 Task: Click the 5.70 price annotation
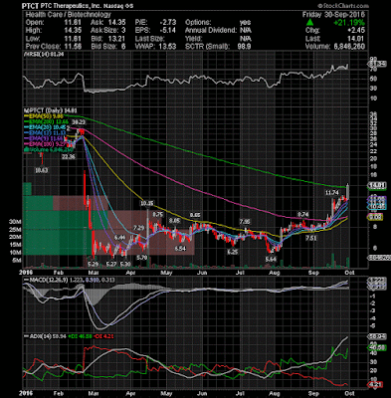(141, 257)
